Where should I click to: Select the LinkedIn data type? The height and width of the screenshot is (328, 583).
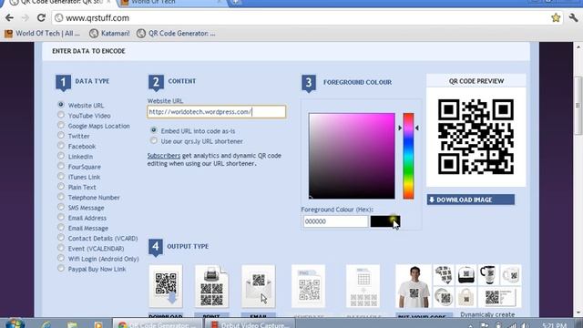click(x=61, y=156)
